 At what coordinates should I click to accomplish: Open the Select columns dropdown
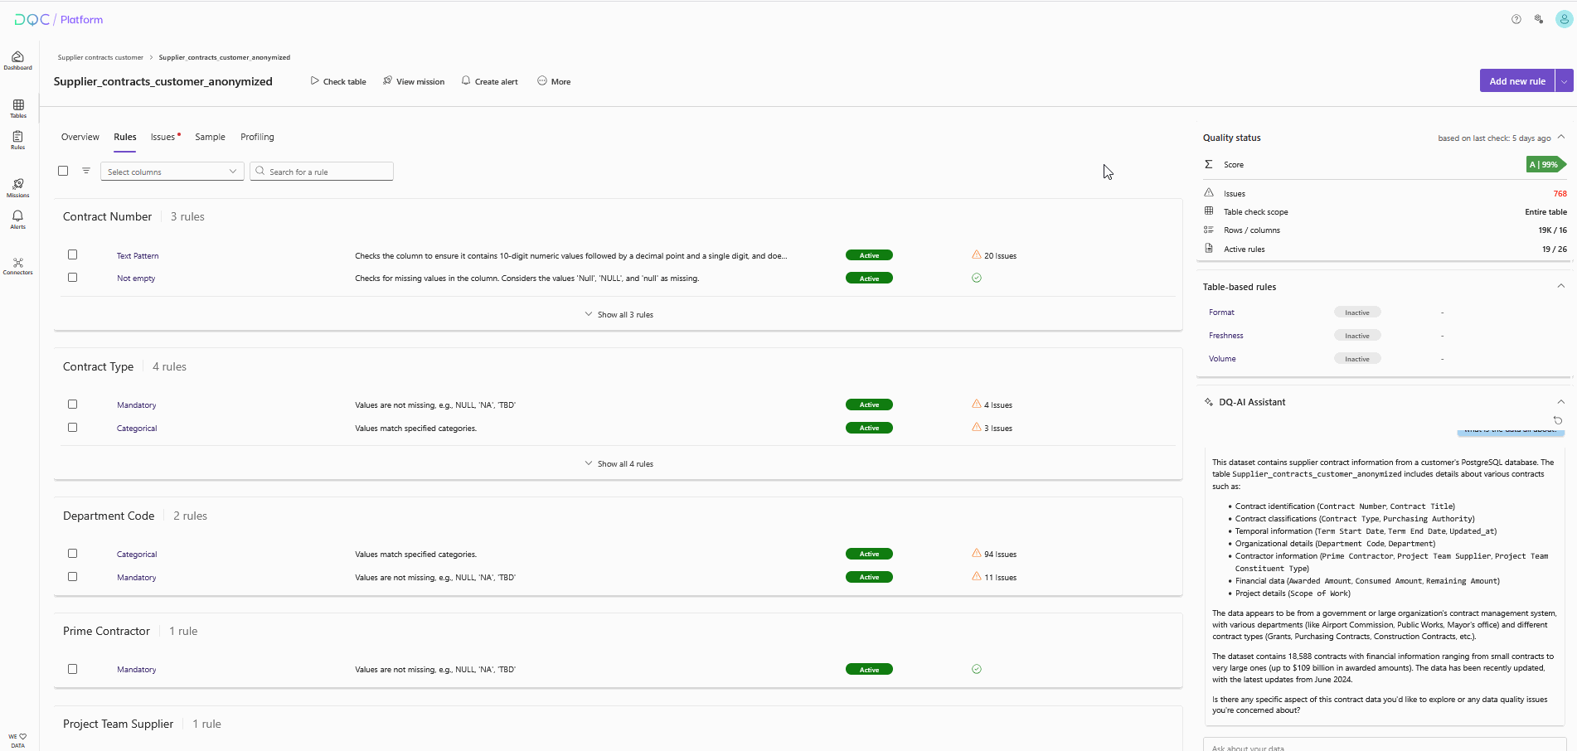coord(172,172)
